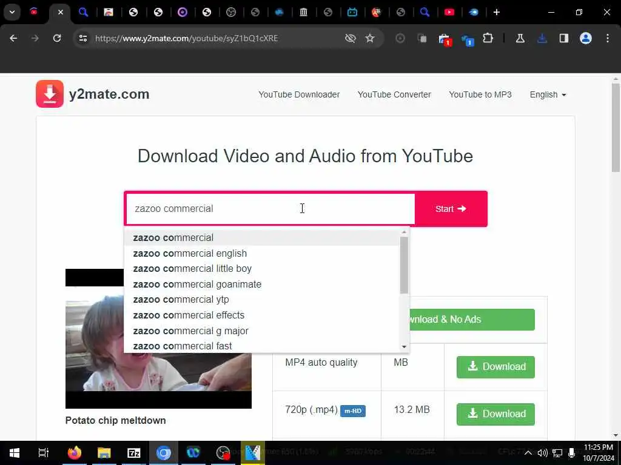The image size is (621, 465).
Task: Click the m-HD badge
Action: pyautogui.click(x=353, y=411)
